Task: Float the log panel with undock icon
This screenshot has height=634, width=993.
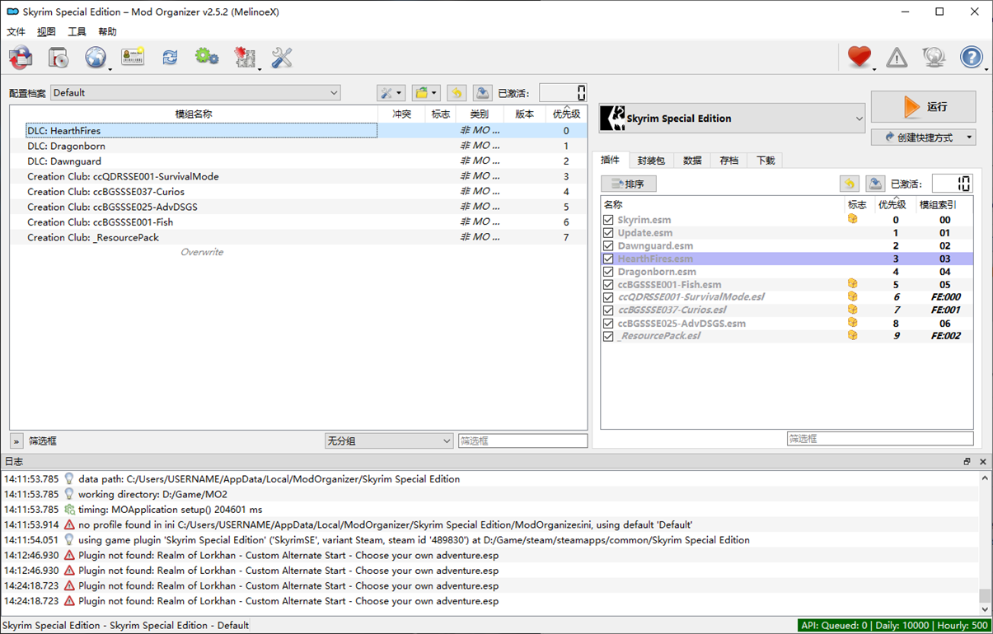Action: (x=967, y=462)
